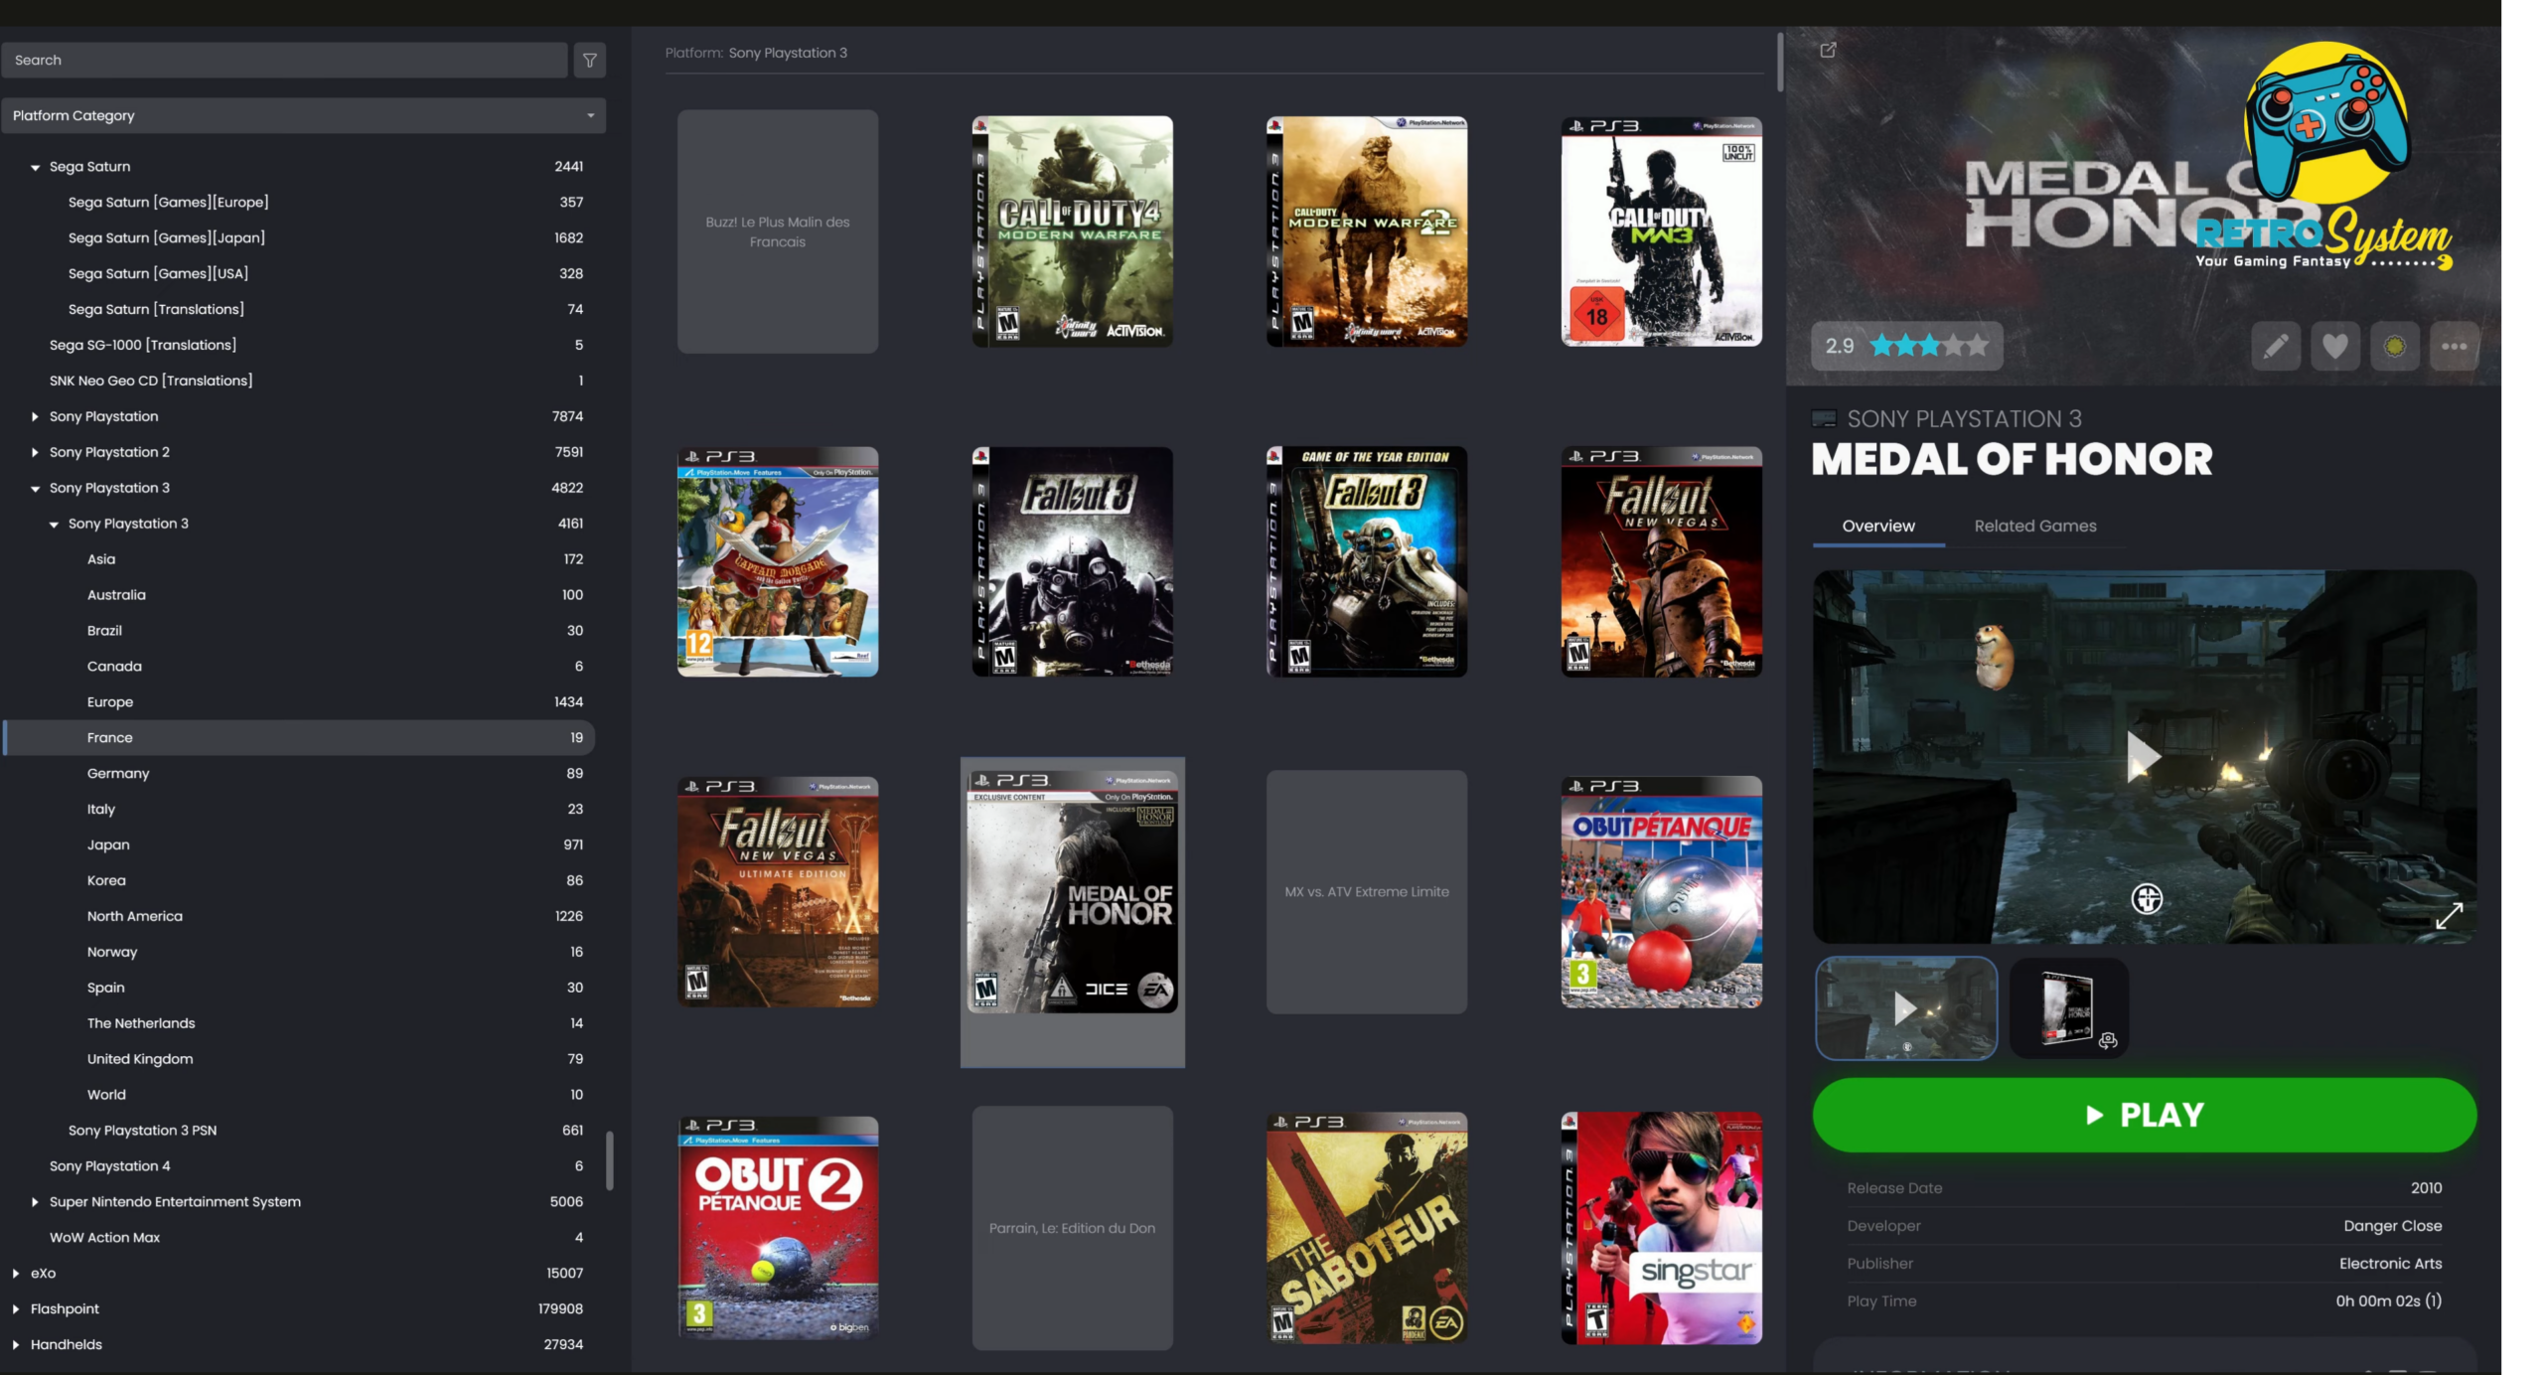Click the pop-out icon above the game banner
This screenshot has width=2543, height=1375.
(1828, 51)
